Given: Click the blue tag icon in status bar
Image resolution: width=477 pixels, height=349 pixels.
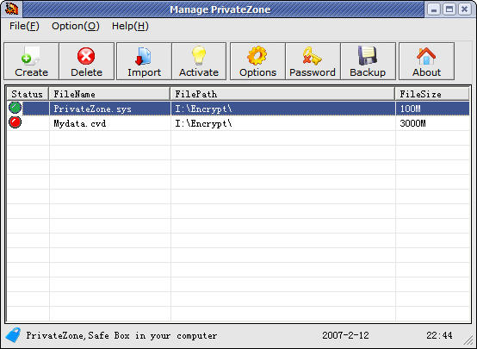Looking at the screenshot, I should pos(13,335).
